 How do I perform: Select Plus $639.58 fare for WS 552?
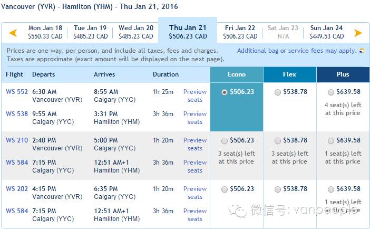331,92
